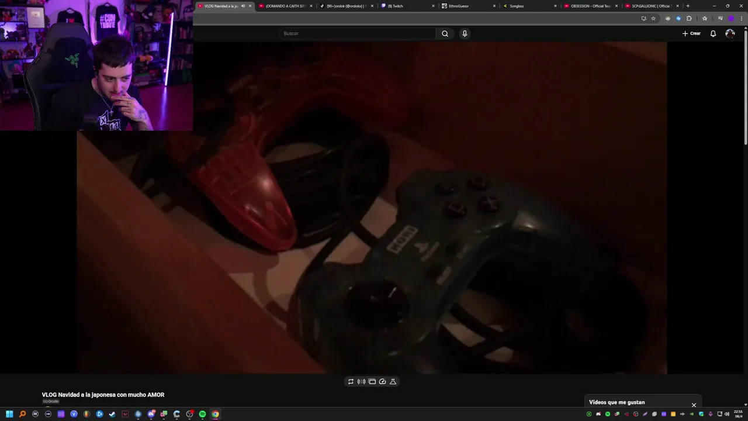Open a new browser tab
Screen dimensions: 748x421
coord(688,6)
